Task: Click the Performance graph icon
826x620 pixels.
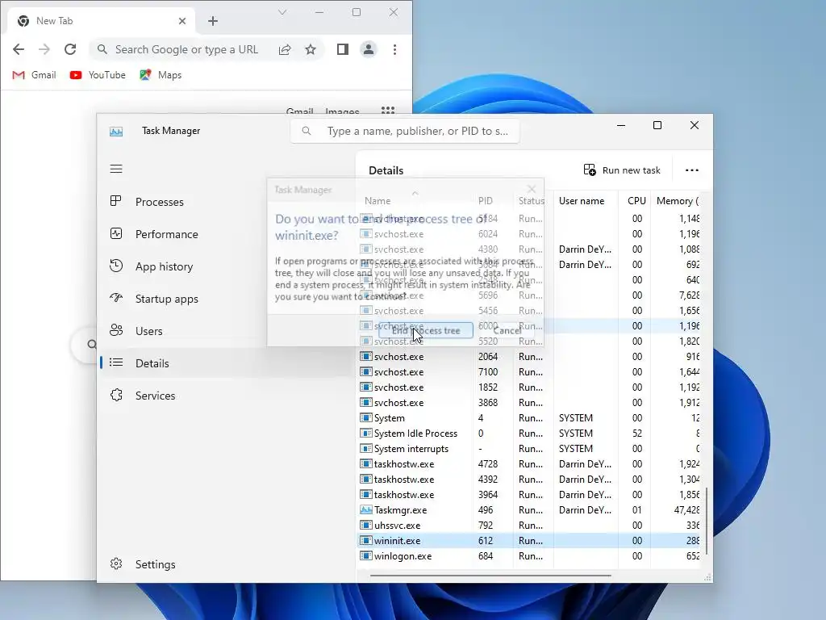Action: pyautogui.click(x=116, y=233)
